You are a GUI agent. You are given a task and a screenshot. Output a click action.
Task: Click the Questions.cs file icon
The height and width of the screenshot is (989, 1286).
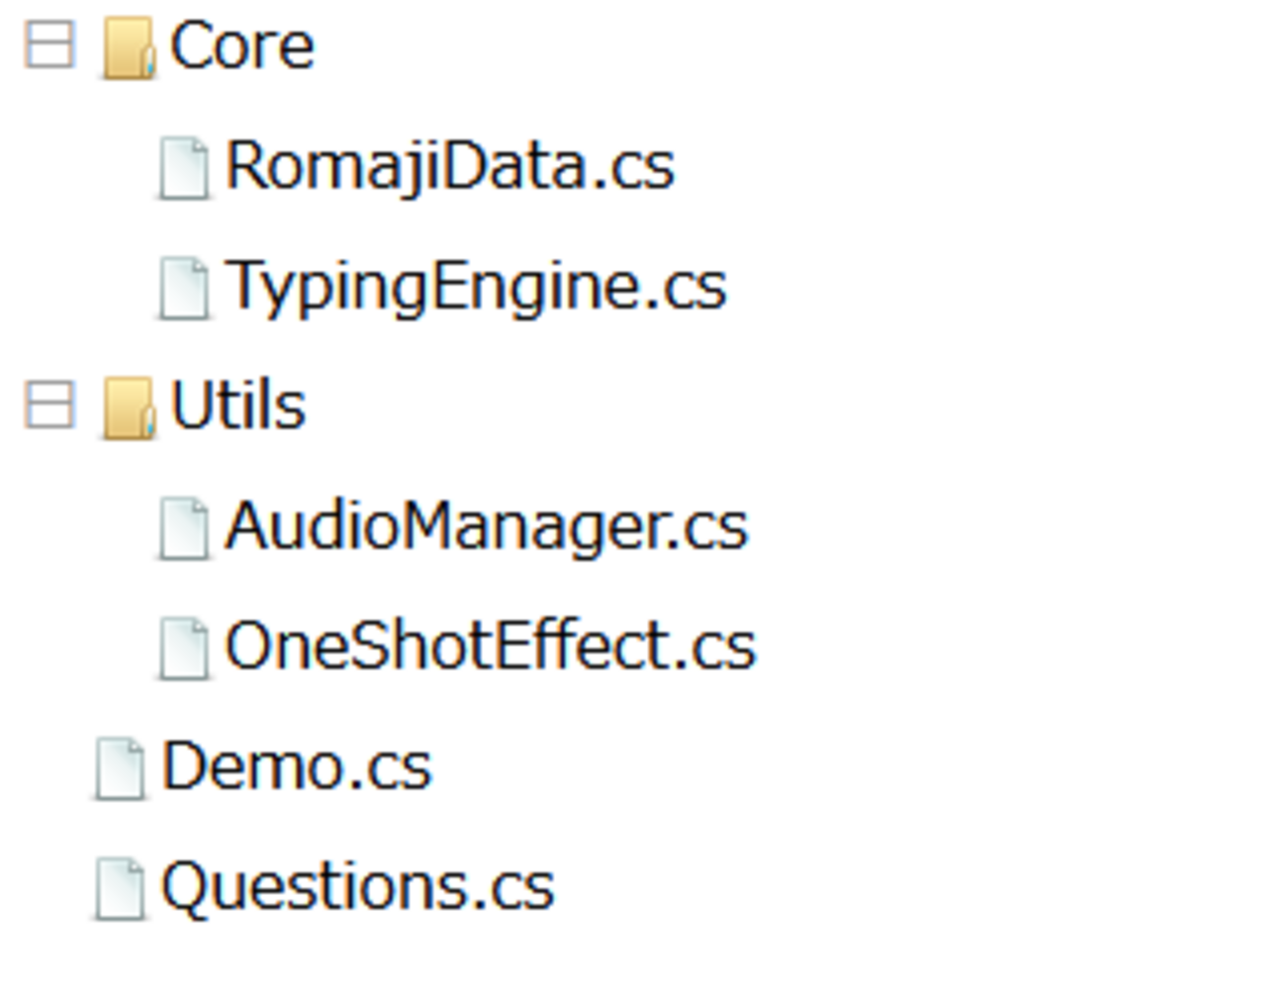pyautogui.click(x=120, y=888)
